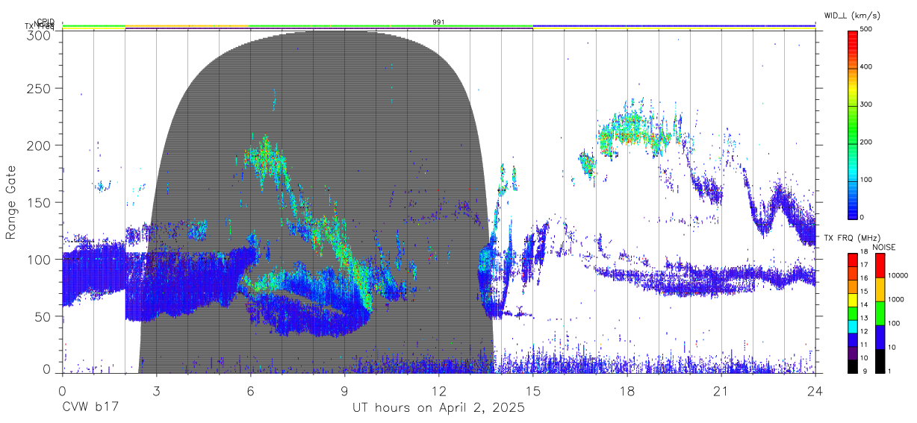917x423 pixels.
Task: Click the 'CVW b17' radar label
Action: point(90,408)
